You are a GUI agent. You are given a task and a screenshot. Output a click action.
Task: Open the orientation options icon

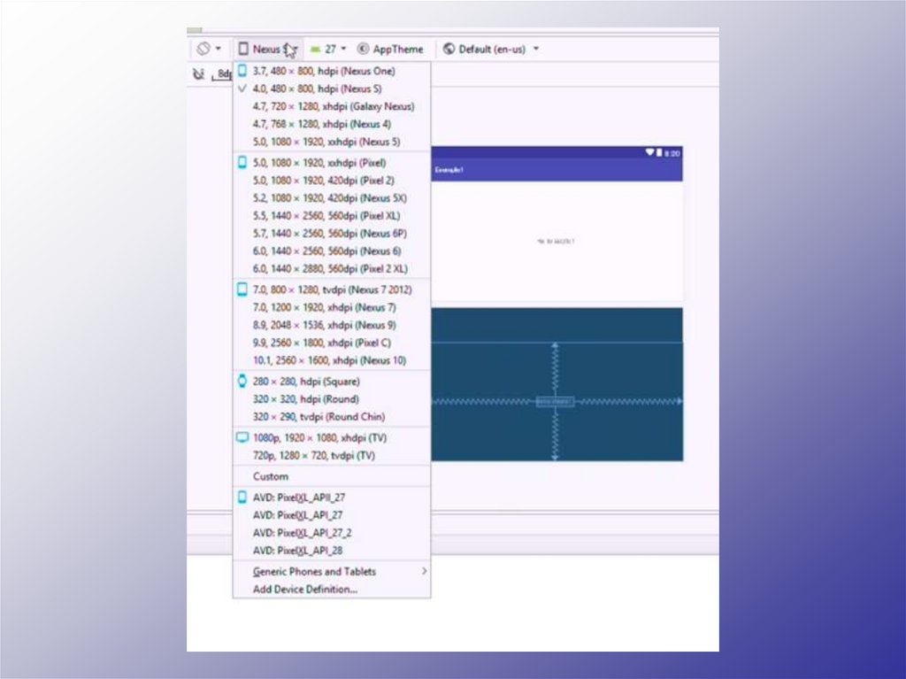point(203,49)
